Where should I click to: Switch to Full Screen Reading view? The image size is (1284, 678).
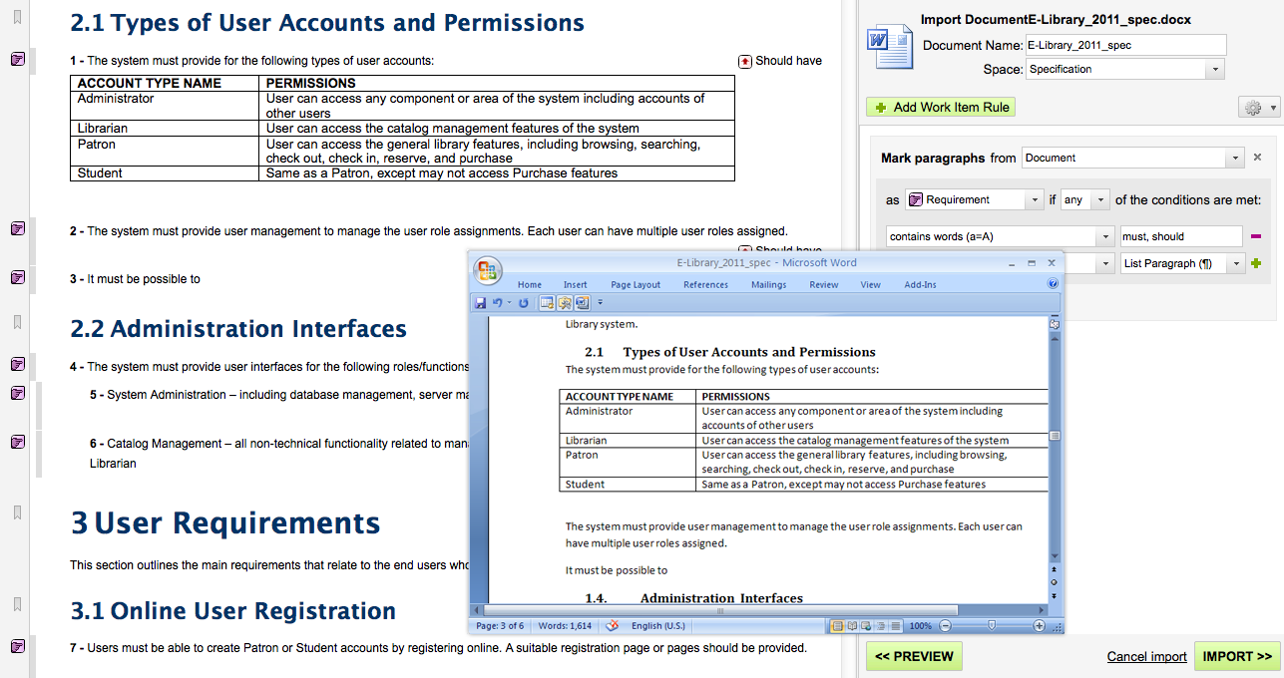click(x=853, y=626)
